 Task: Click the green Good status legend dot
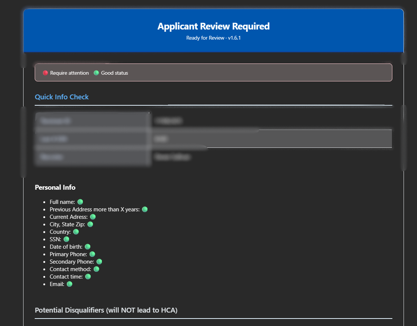[96, 73]
